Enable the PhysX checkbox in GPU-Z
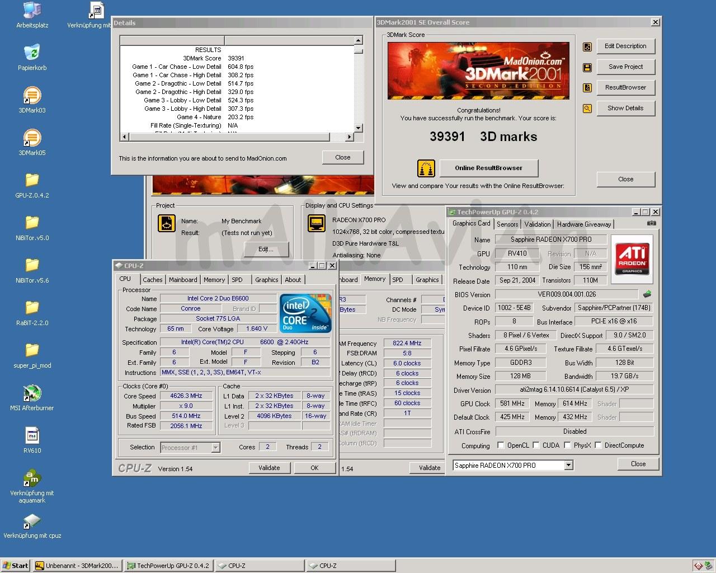Image resolution: width=716 pixels, height=573 pixels. click(567, 445)
